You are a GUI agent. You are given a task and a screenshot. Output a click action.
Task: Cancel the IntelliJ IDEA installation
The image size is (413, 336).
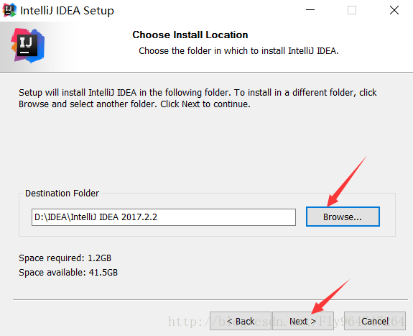pos(375,321)
